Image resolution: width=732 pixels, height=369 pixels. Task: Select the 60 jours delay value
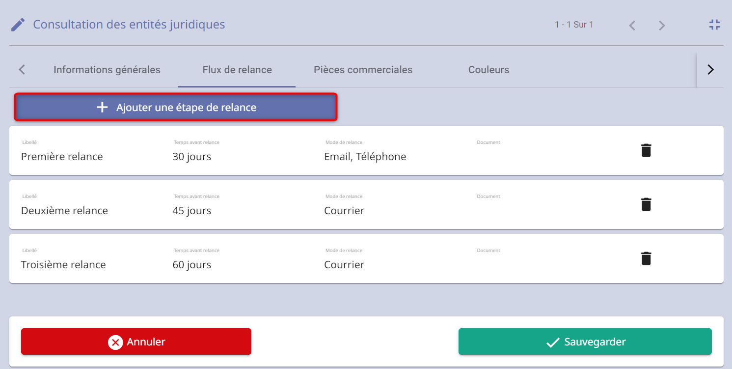click(192, 265)
